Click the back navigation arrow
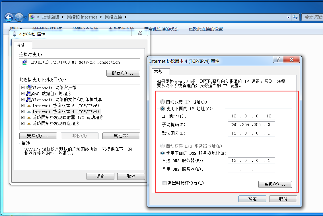Image resolution: width=323 pixels, height=216 pixels. click(9, 17)
